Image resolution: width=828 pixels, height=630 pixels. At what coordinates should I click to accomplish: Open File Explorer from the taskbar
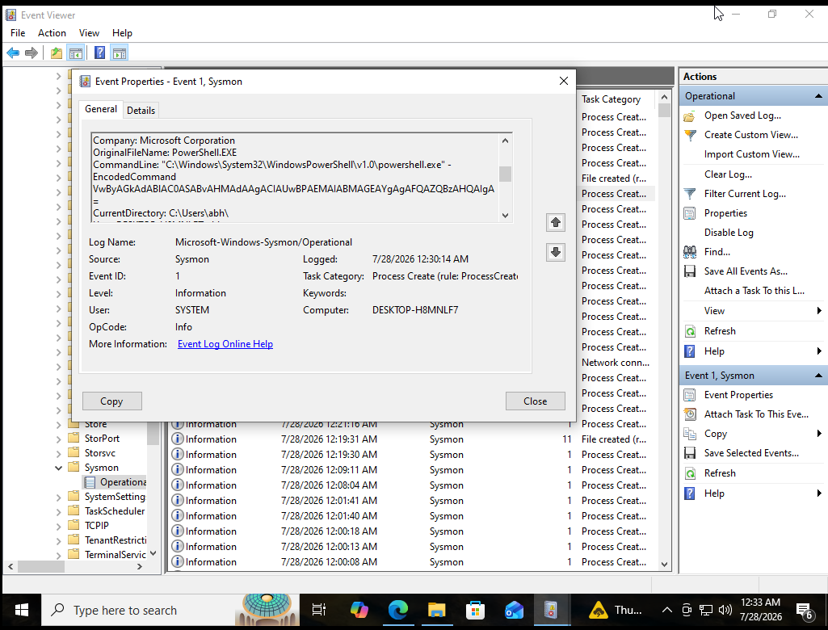click(437, 610)
